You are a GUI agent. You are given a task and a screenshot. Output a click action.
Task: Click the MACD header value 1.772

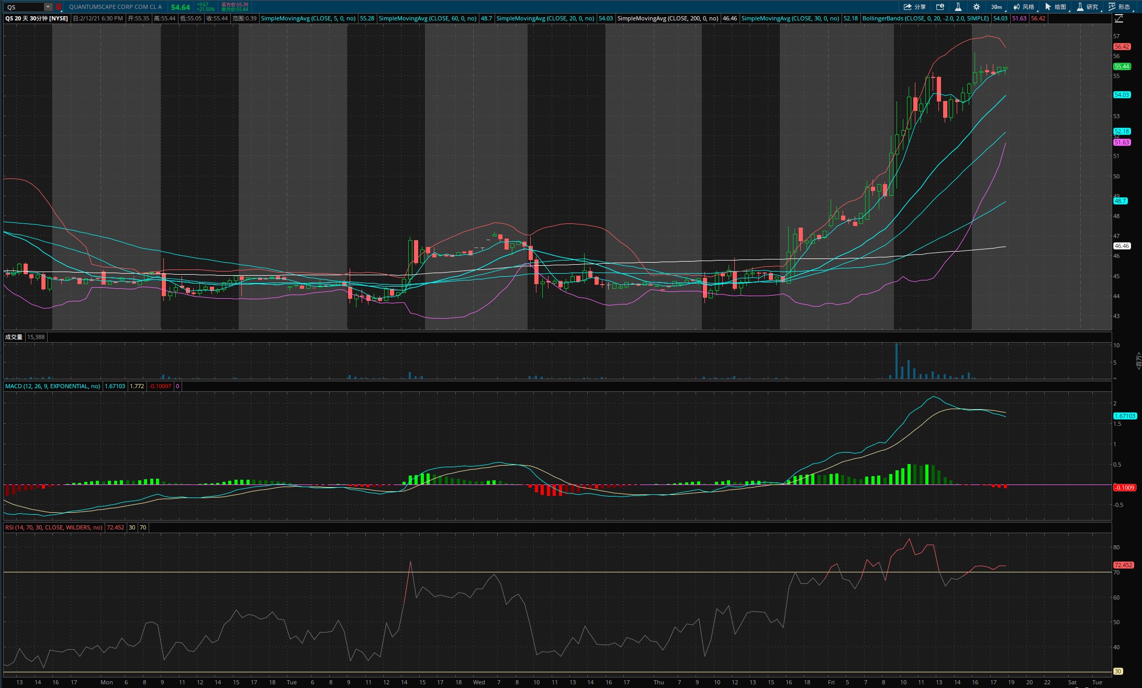[x=137, y=386]
